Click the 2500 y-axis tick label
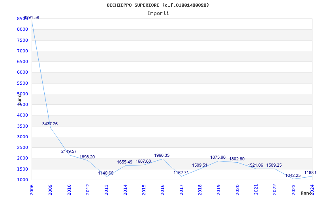 tap(22, 147)
